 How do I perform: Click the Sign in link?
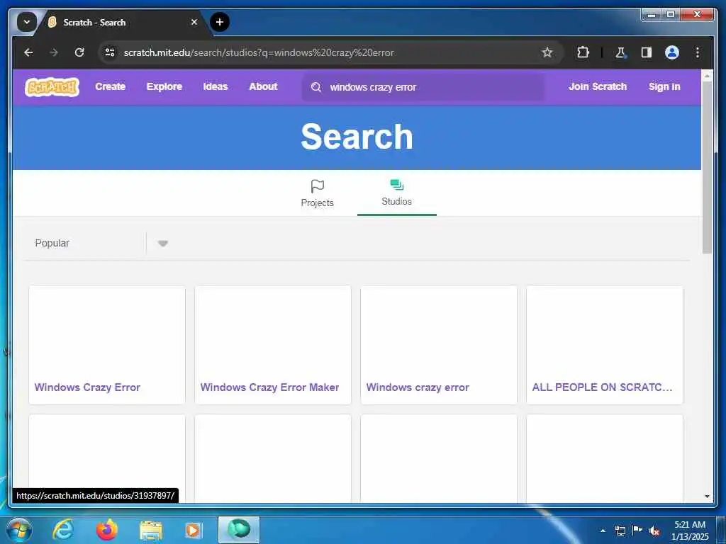[664, 86]
